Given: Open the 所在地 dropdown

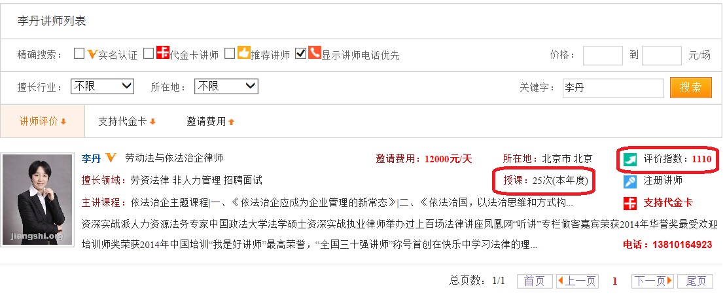Looking at the screenshot, I should click(226, 86).
